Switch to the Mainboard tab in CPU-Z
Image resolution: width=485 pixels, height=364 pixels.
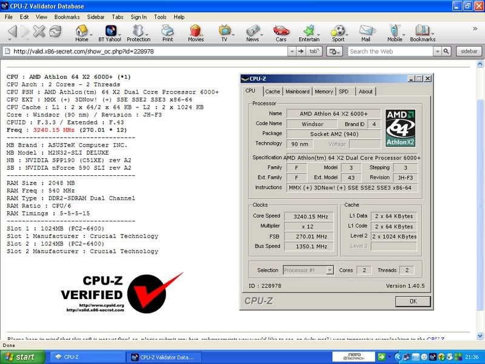pos(297,92)
